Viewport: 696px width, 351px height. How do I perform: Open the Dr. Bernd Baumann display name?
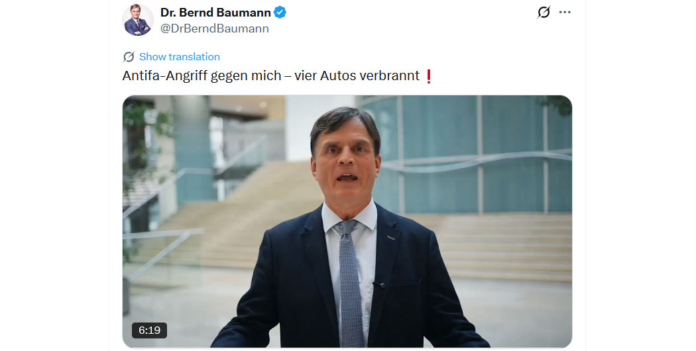pos(215,13)
